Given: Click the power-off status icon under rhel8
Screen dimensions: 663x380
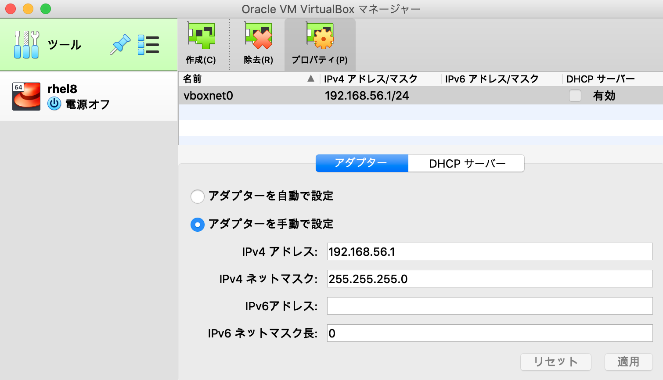Looking at the screenshot, I should [x=54, y=104].
